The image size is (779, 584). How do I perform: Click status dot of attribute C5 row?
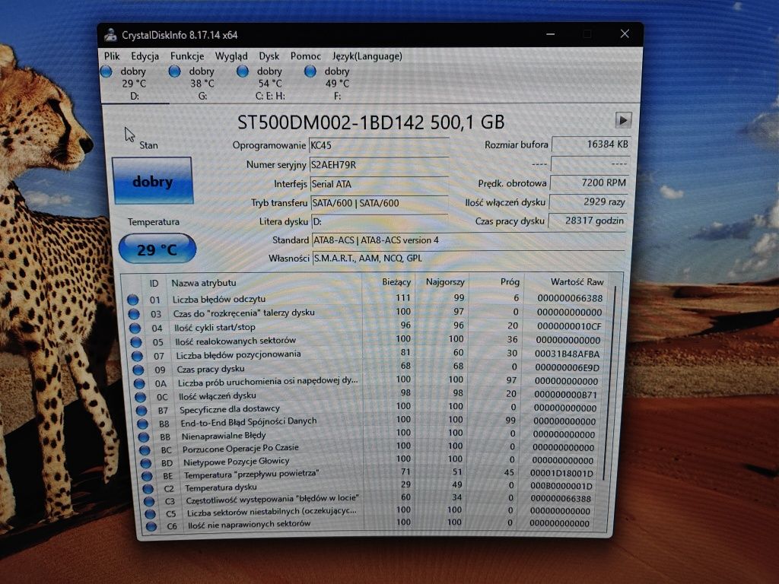150,514
